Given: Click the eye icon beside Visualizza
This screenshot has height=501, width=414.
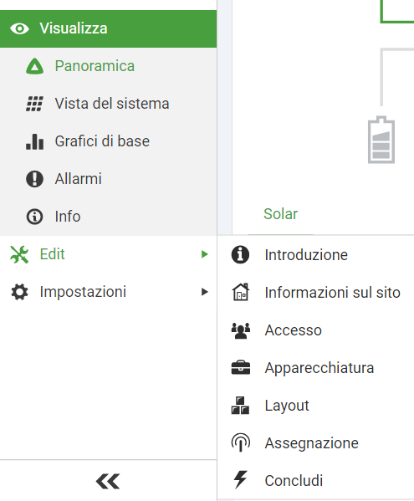Looking at the screenshot, I should click(19, 28).
